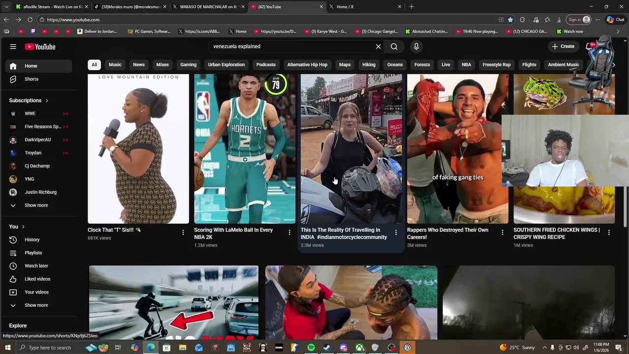Image resolution: width=629 pixels, height=354 pixels.
Task: Open the This Is The Reality Of Travelling title
Action: pyautogui.click(x=344, y=234)
